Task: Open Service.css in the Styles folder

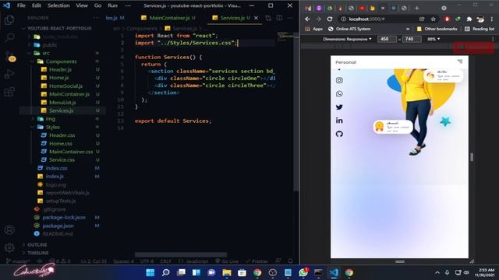Action: pyautogui.click(x=62, y=159)
